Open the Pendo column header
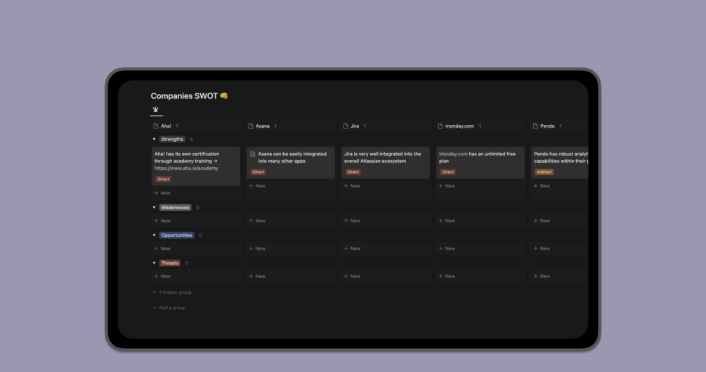 547,126
